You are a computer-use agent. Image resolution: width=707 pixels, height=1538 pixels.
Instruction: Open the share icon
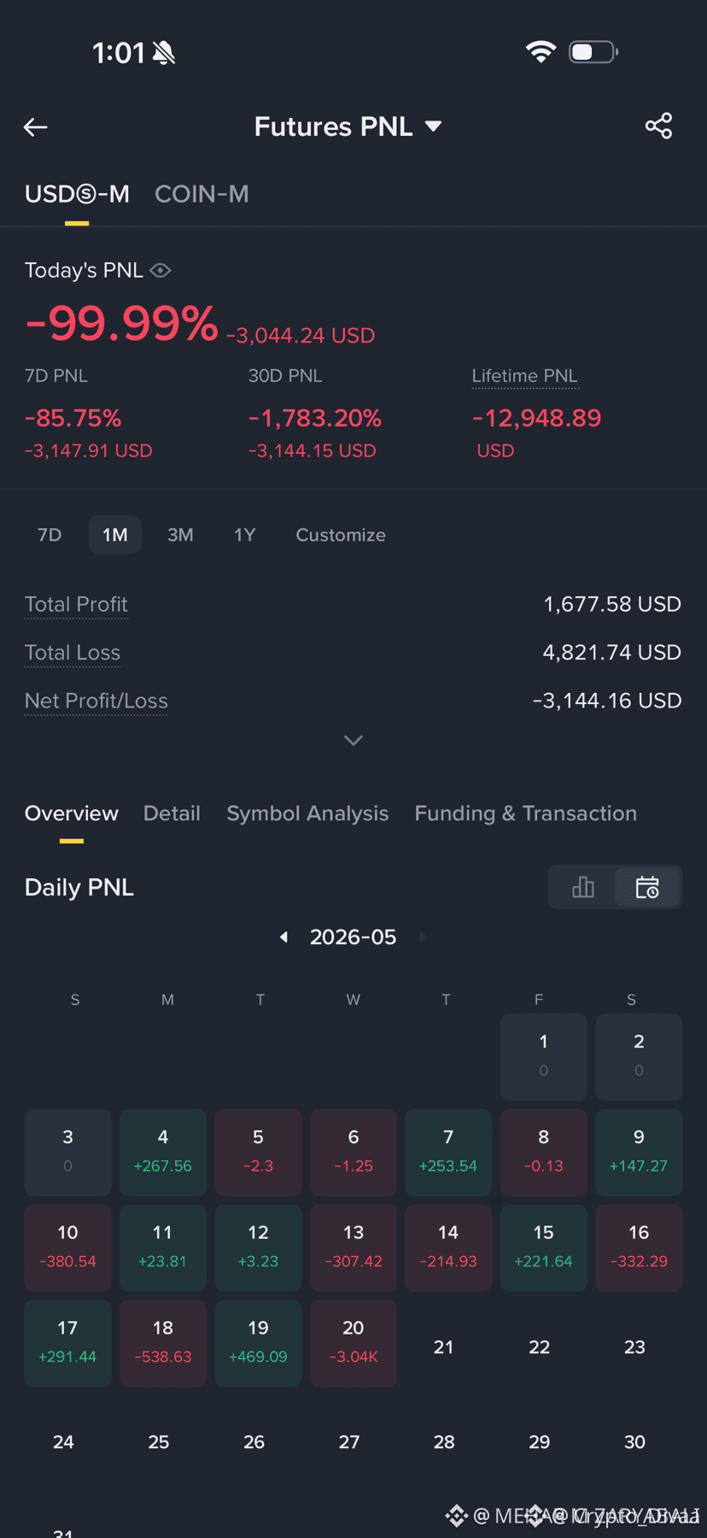pos(658,126)
